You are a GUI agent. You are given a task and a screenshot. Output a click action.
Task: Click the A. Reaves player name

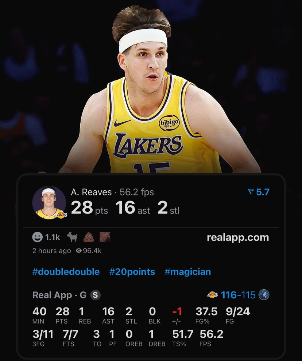click(x=91, y=192)
